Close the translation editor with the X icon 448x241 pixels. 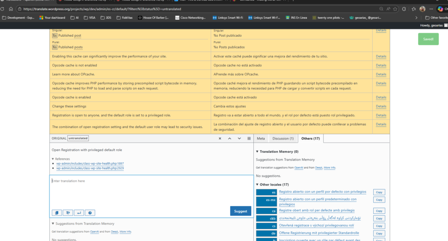(220, 138)
